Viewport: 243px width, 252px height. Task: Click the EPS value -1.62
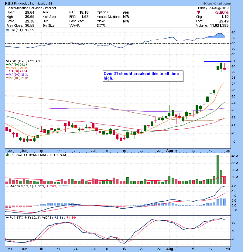[x=84, y=17]
